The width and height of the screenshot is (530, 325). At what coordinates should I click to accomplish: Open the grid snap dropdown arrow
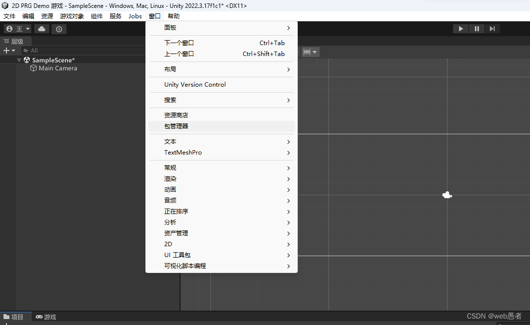314,52
